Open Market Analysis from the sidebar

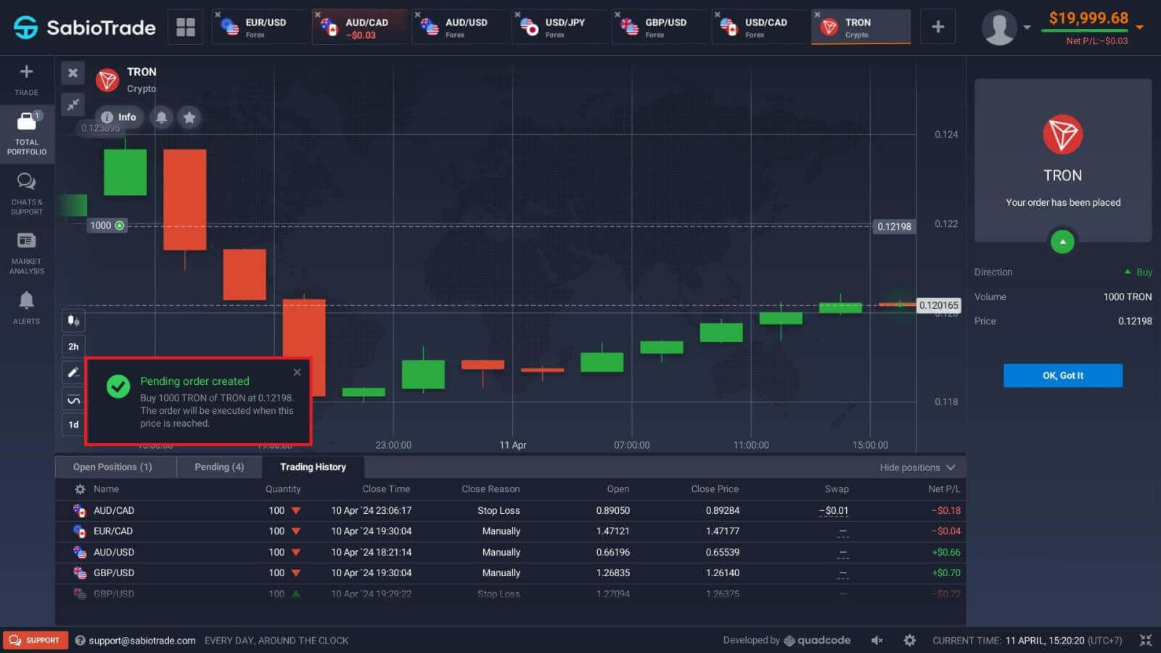click(x=26, y=251)
